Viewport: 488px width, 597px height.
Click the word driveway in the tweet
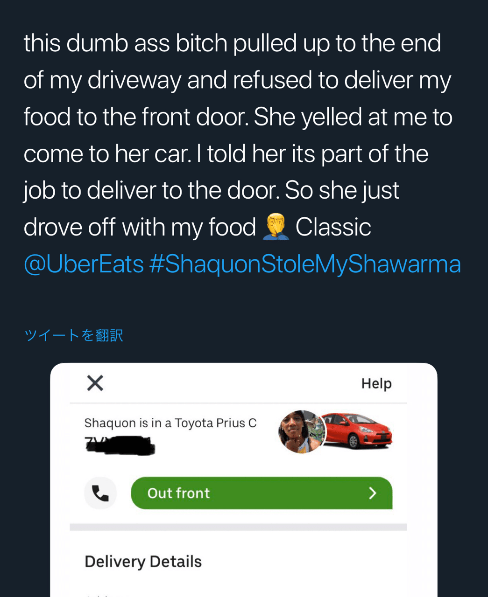coord(134,80)
